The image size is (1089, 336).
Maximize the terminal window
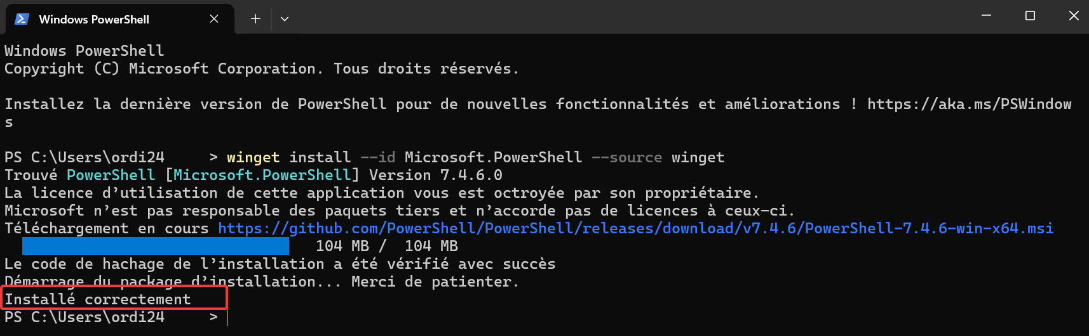coord(1030,16)
